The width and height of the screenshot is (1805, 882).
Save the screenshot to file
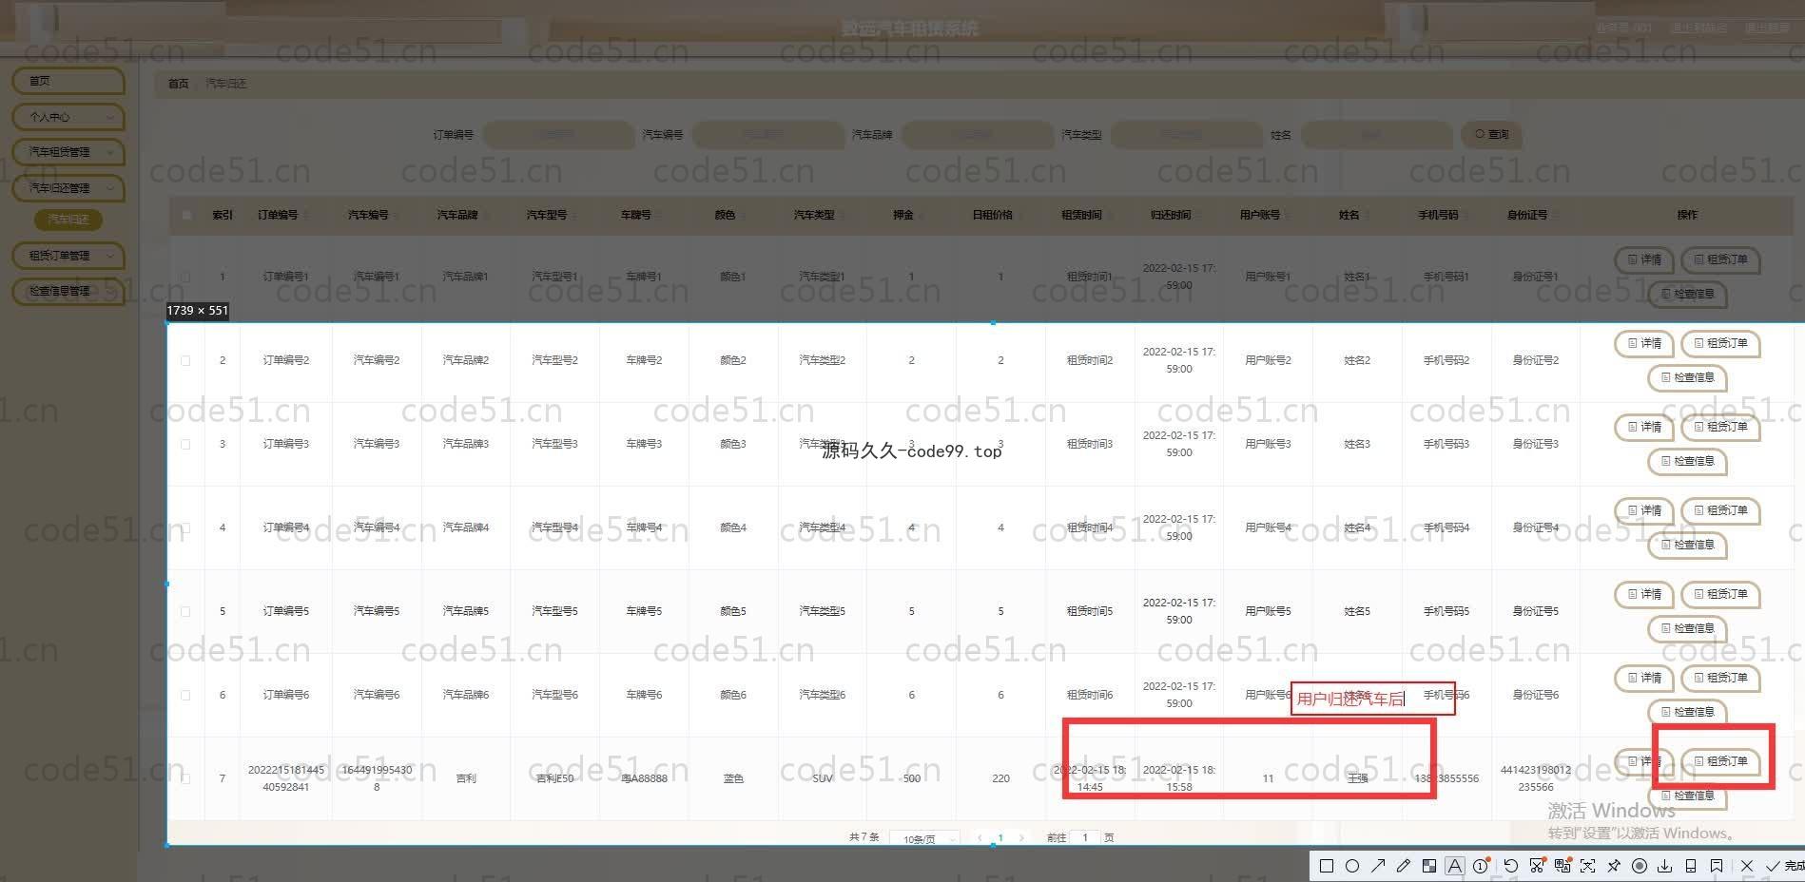pos(1664,866)
